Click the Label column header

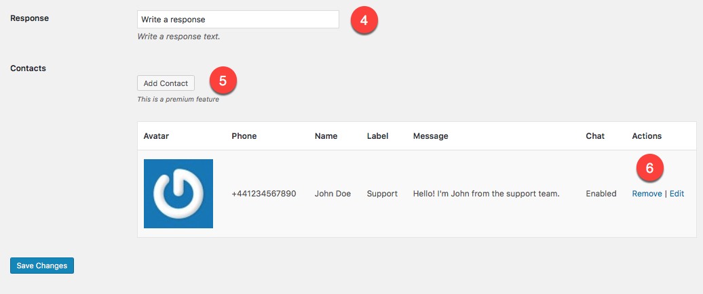pyautogui.click(x=377, y=136)
